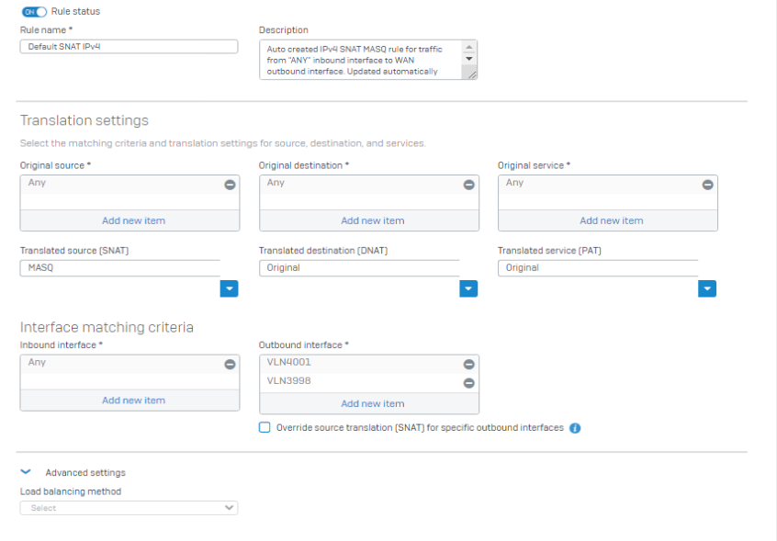777x541 pixels.
Task: Remove Any from Inbound interface list
Action: click(230, 365)
